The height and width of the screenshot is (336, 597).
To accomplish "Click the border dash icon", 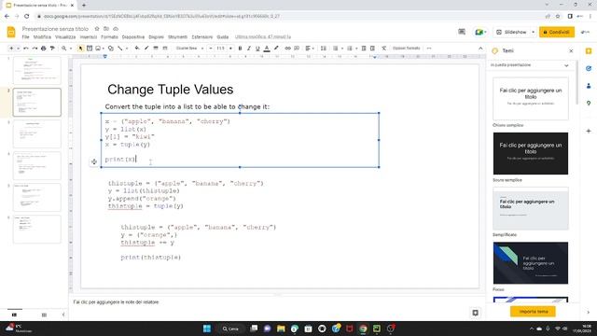I will 165,49.
